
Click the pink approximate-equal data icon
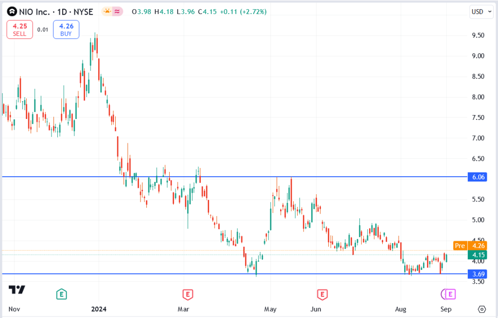(118, 12)
